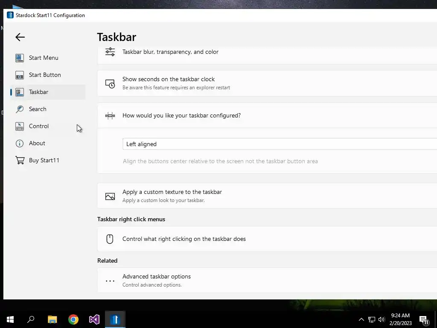The height and width of the screenshot is (328, 437).
Task: Open the clock showing 9:24 AM
Action: (x=400, y=319)
